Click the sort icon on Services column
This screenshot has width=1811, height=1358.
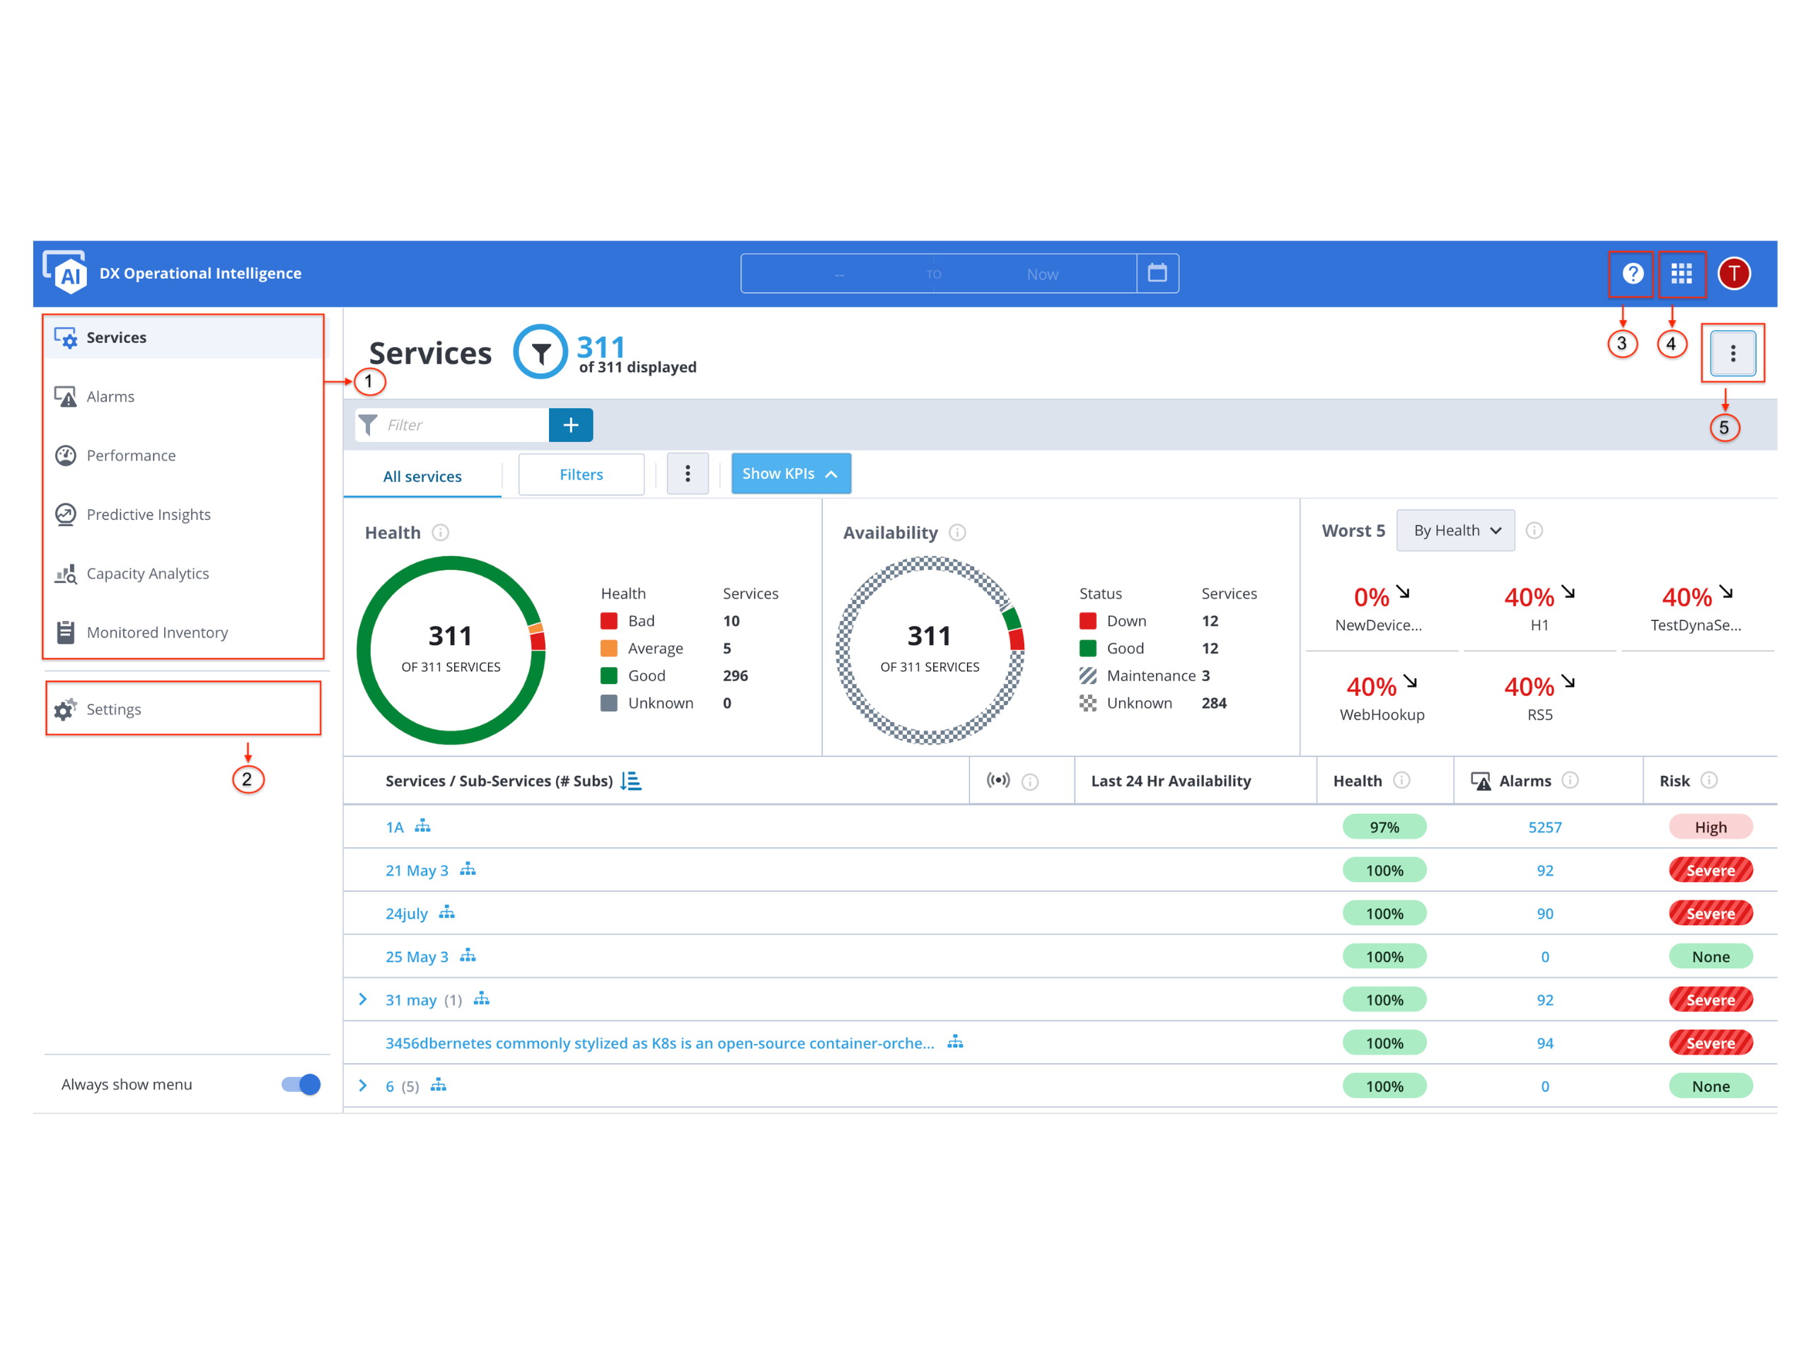[630, 781]
